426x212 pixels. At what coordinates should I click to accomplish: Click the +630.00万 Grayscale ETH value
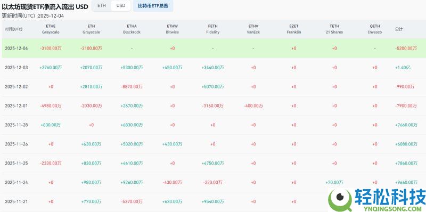tap(91, 144)
